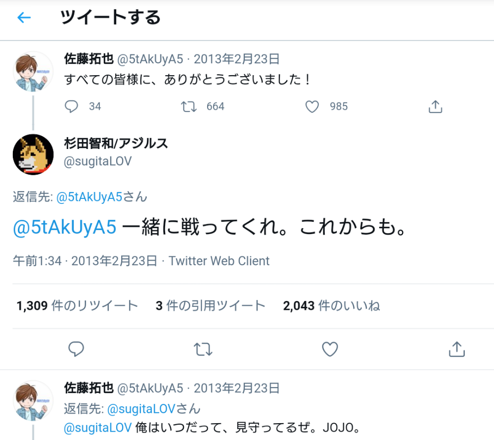Click the @5tAkUyA5 mention in main tweet text

tap(65, 227)
